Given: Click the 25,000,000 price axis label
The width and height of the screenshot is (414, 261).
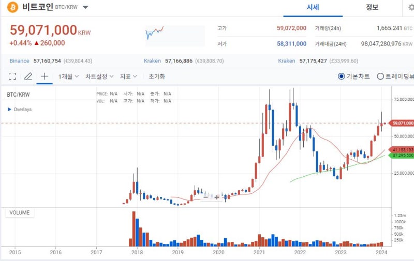Looking at the screenshot, I should 404,173.
